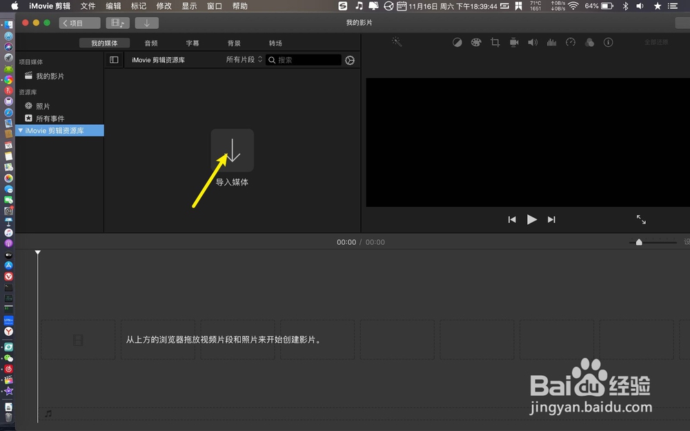Enter fullscreen playback with the arrows icon
Image resolution: width=690 pixels, height=431 pixels.
641,219
